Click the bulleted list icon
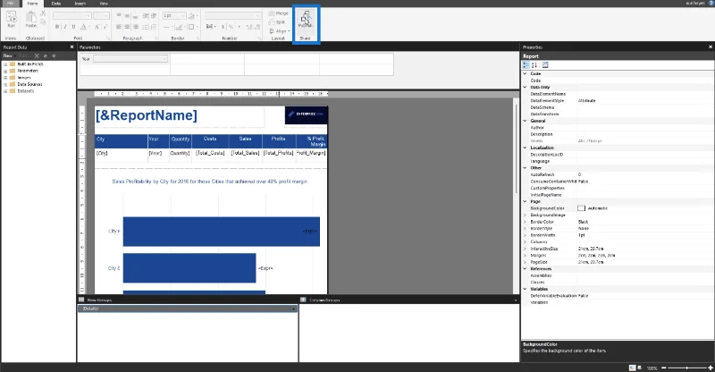Image resolution: width=715 pixels, height=372 pixels. coord(146,27)
